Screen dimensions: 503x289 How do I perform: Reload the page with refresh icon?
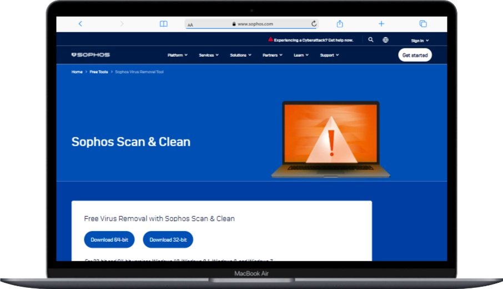(x=314, y=23)
